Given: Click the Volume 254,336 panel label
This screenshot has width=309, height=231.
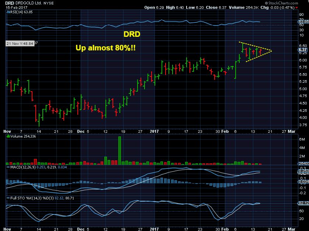Looking at the screenshot, I should (x=23, y=136).
